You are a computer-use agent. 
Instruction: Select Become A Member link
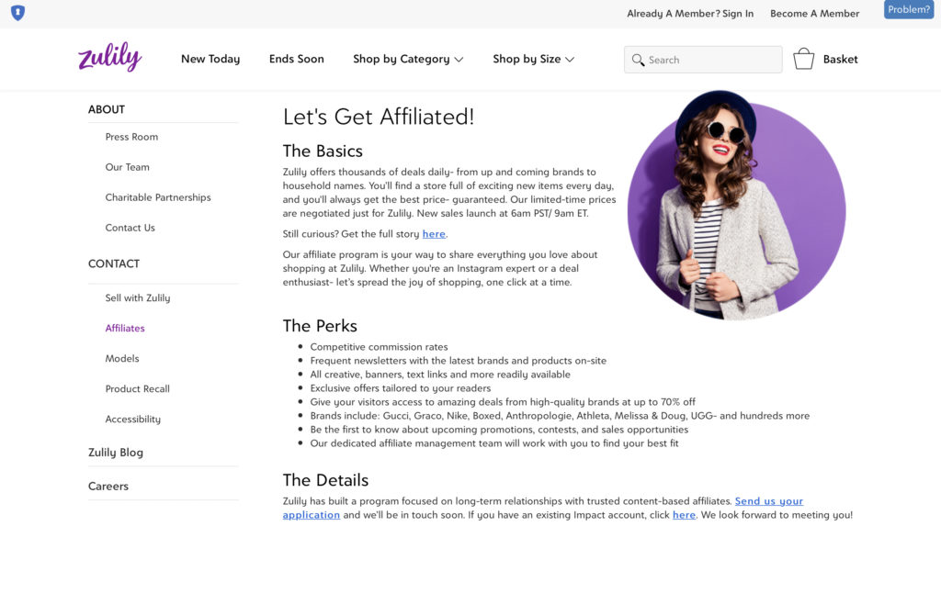[x=814, y=14]
